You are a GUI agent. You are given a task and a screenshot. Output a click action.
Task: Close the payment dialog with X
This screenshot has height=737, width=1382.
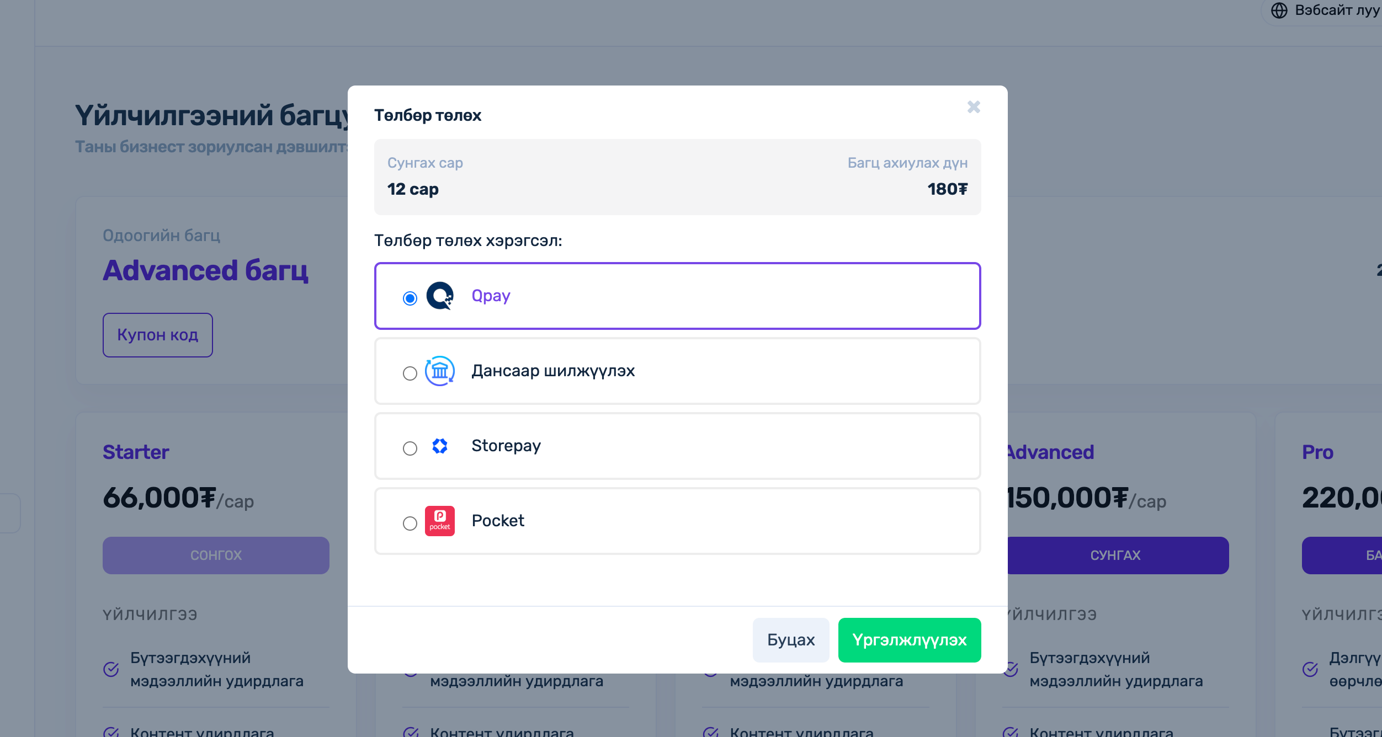(974, 107)
